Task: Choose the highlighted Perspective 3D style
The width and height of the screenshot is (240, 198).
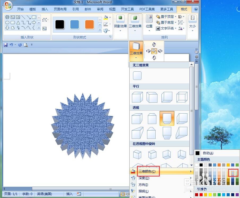Action: pyautogui.click(x=167, y=118)
